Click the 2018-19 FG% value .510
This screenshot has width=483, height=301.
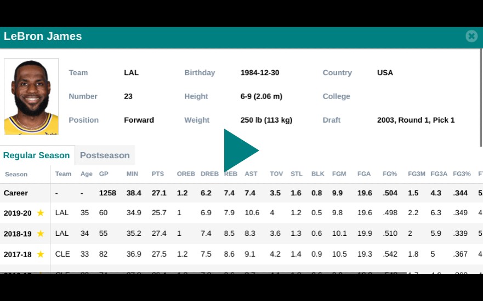(390, 233)
